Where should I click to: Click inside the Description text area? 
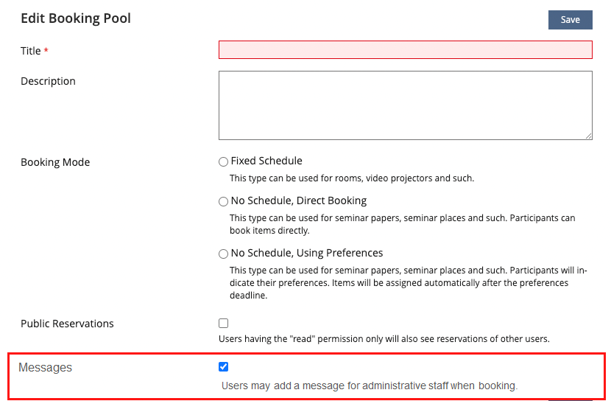405,105
